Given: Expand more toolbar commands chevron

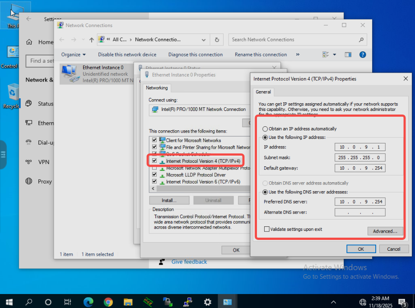Looking at the screenshot, I should coord(298,55).
